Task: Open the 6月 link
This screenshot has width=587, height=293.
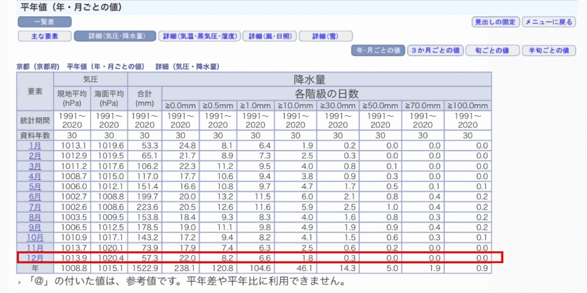Action: [35, 197]
